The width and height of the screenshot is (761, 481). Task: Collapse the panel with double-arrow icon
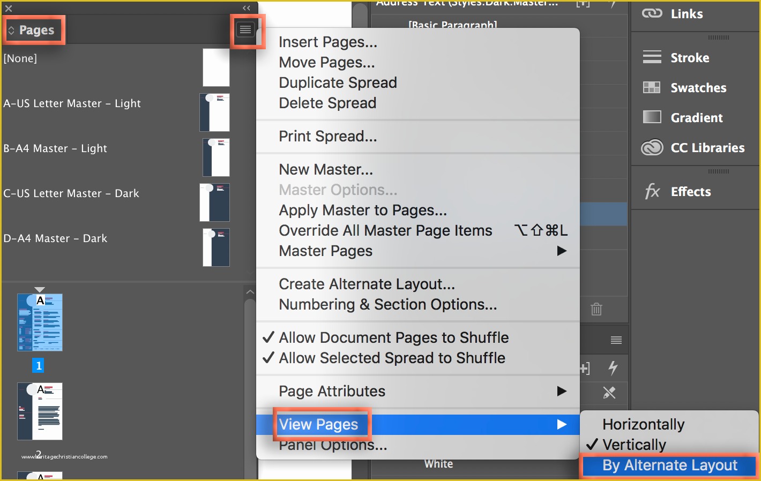pyautogui.click(x=247, y=8)
